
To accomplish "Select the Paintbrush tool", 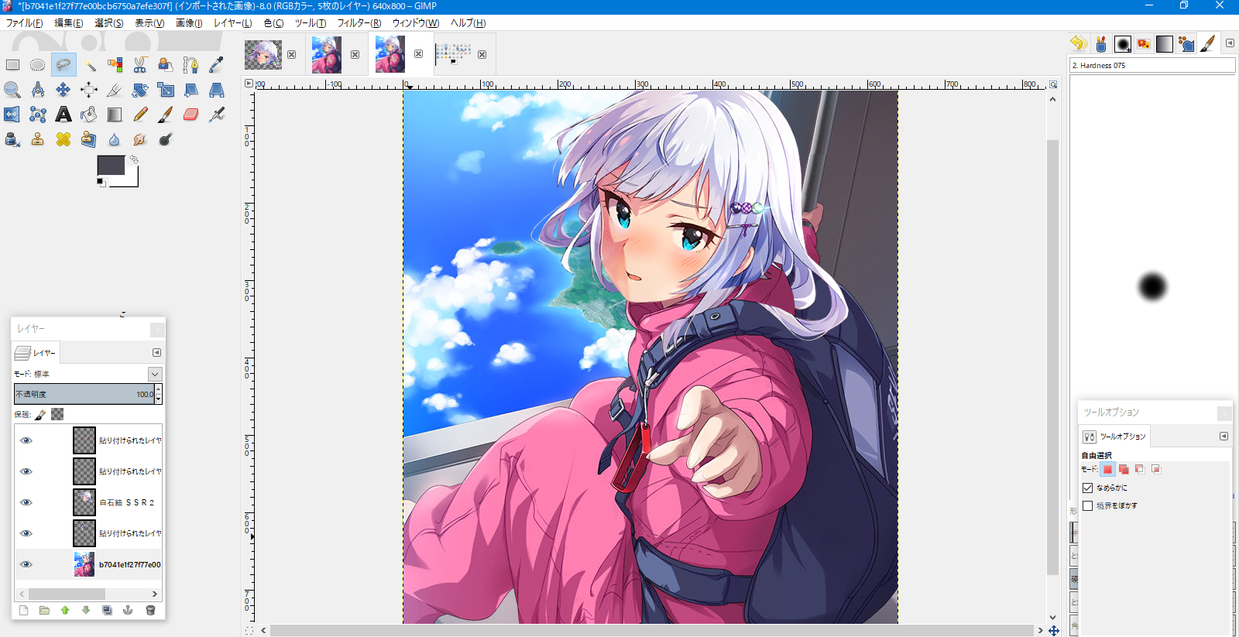I will 166,115.
